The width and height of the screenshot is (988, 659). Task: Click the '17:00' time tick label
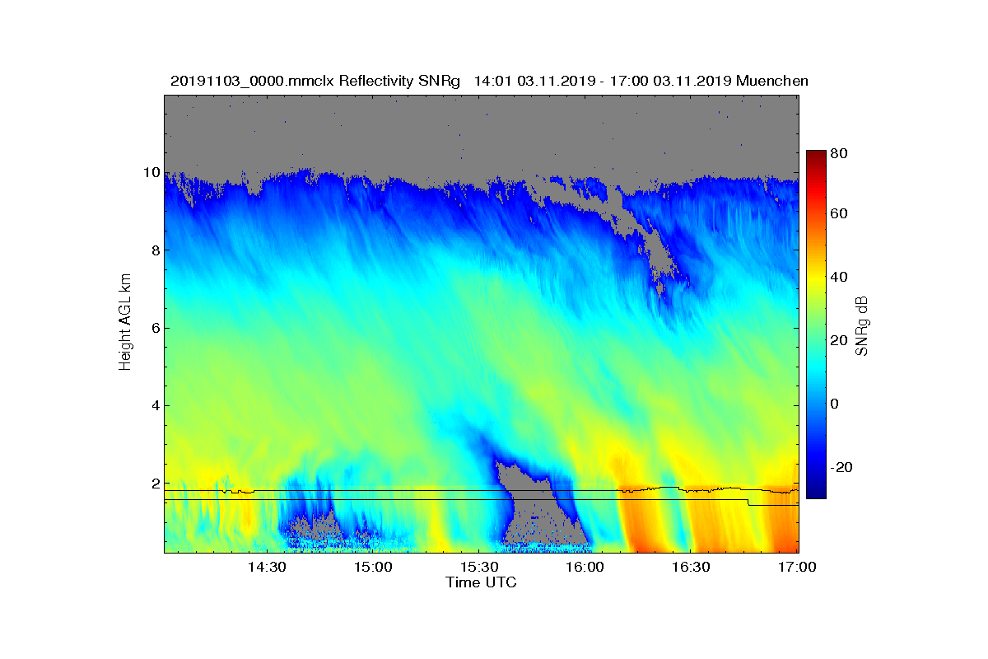click(x=797, y=568)
